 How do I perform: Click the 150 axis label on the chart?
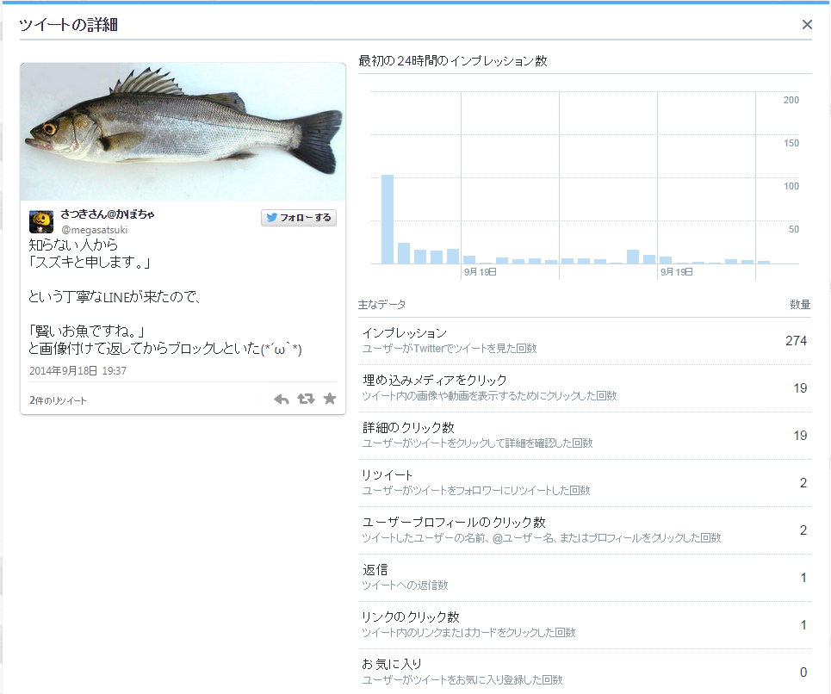pos(791,143)
